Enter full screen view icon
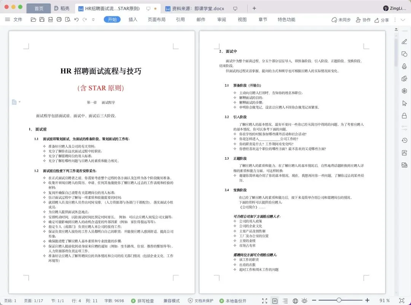Viewport: 411px width, 305px height. tap(264, 301)
